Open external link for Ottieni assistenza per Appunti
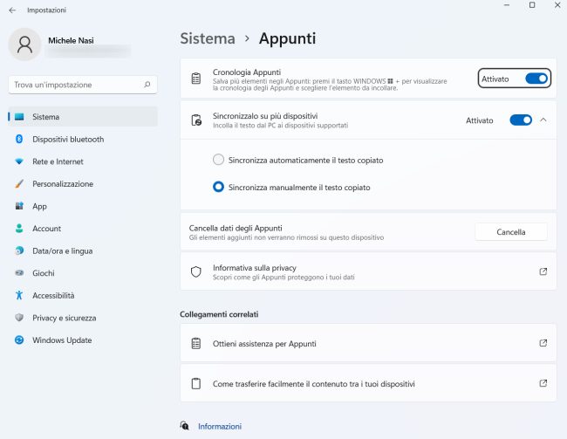 543,344
